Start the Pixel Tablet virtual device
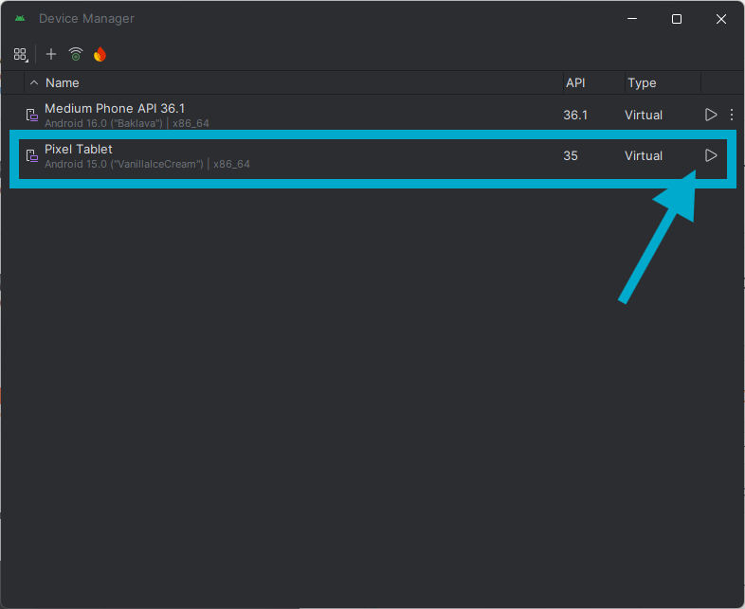The width and height of the screenshot is (745, 609). click(711, 155)
